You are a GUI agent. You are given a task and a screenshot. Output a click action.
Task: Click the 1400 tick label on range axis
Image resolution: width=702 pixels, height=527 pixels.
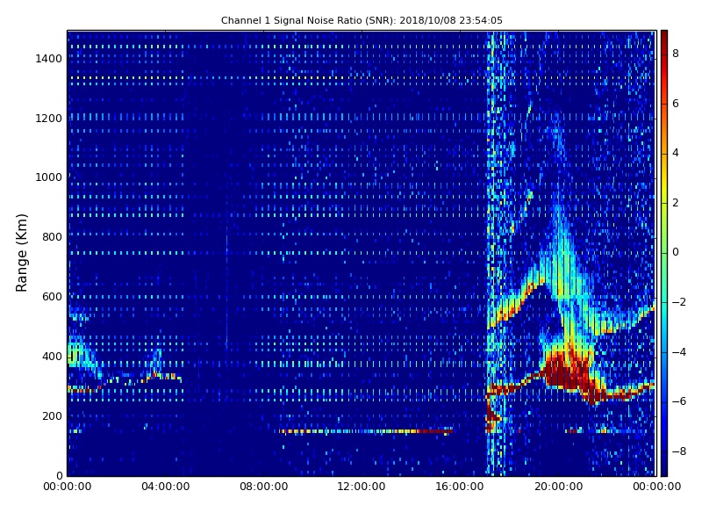point(48,59)
